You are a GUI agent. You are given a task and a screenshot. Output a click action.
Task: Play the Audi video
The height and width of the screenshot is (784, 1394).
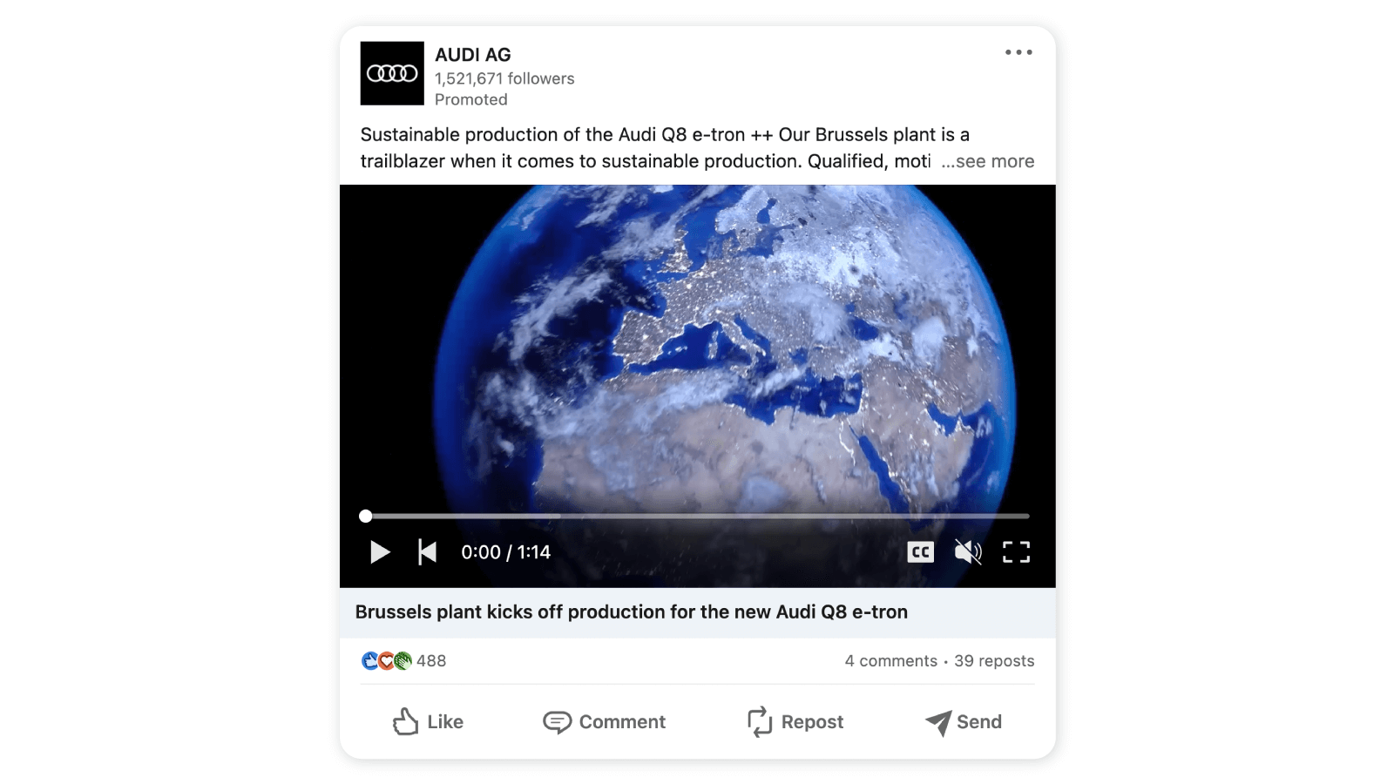click(380, 552)
